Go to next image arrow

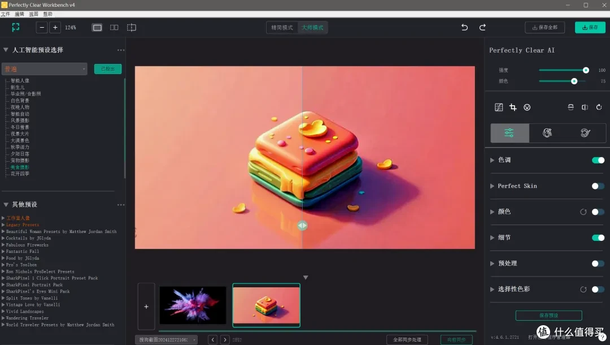coord(225,339)
